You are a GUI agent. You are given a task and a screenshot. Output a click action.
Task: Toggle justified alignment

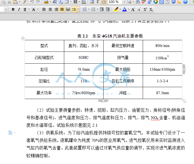pos(62,9)
